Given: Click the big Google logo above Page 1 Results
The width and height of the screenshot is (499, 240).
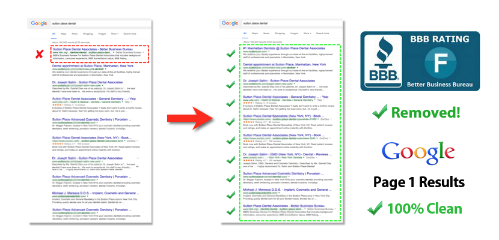Looking at the screenshot, I should pos(418,154).
